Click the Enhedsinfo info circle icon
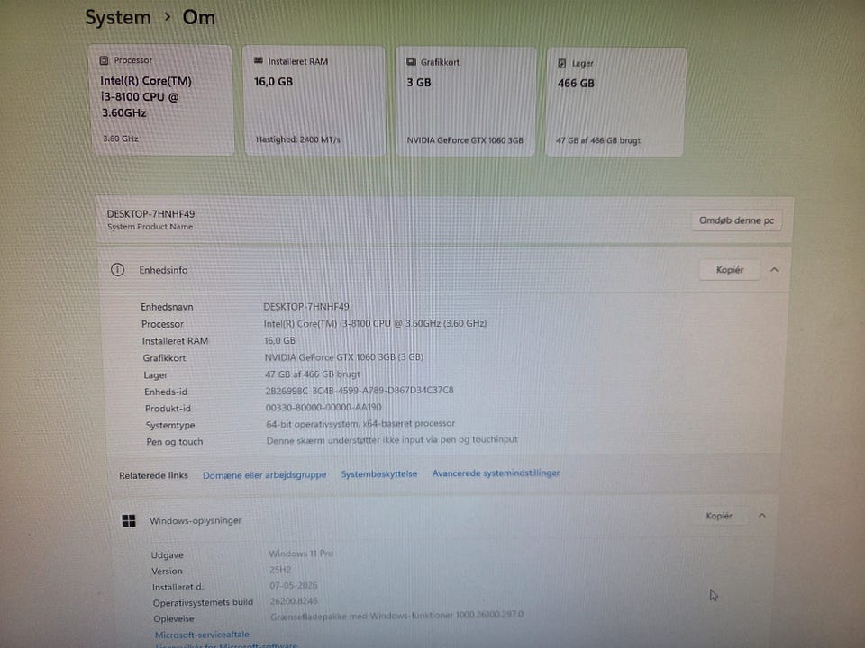Image resolution: width=865 pixels, height=648 pixels. pos(117,269)
